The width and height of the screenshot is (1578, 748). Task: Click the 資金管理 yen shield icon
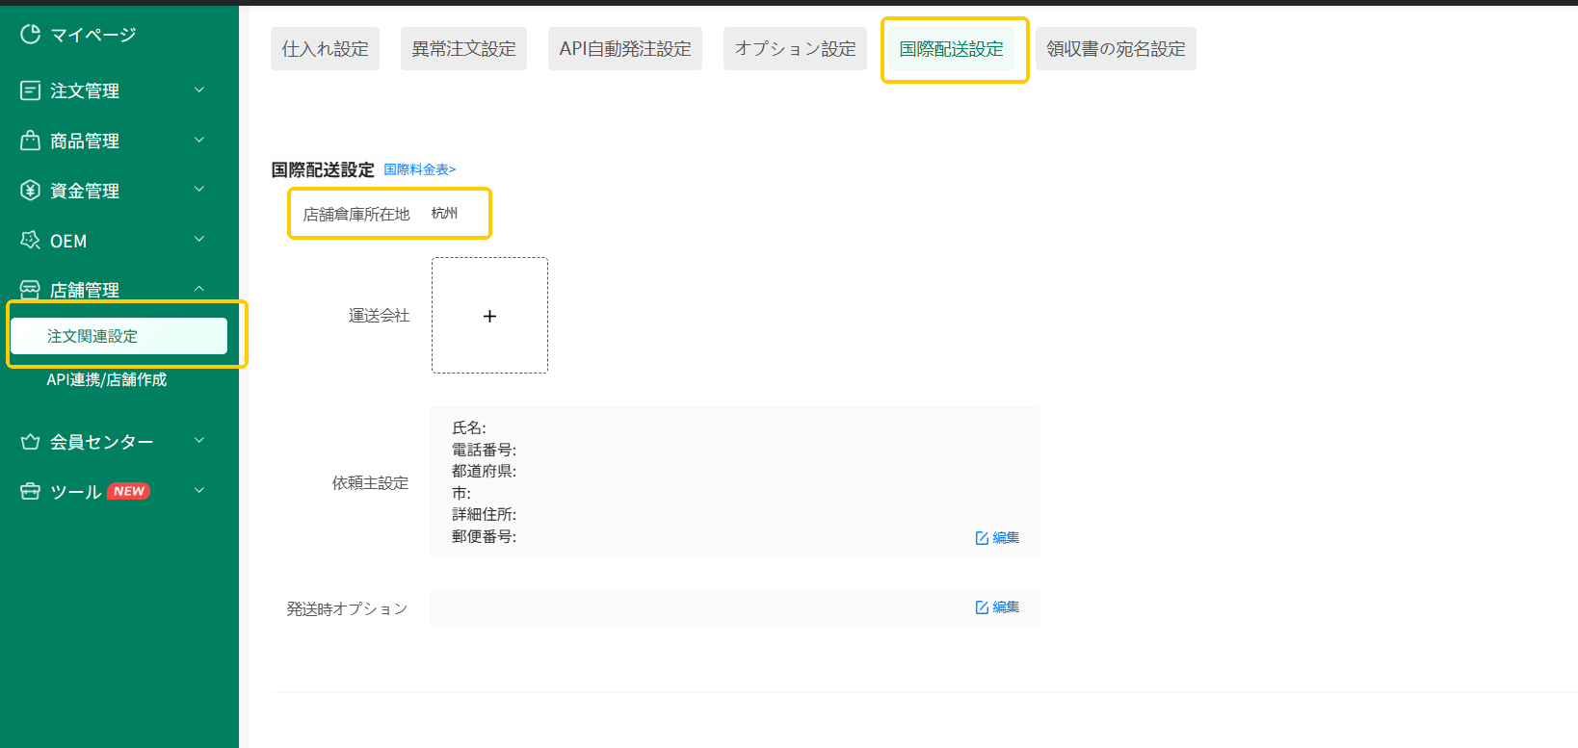(x=31, y=191)
